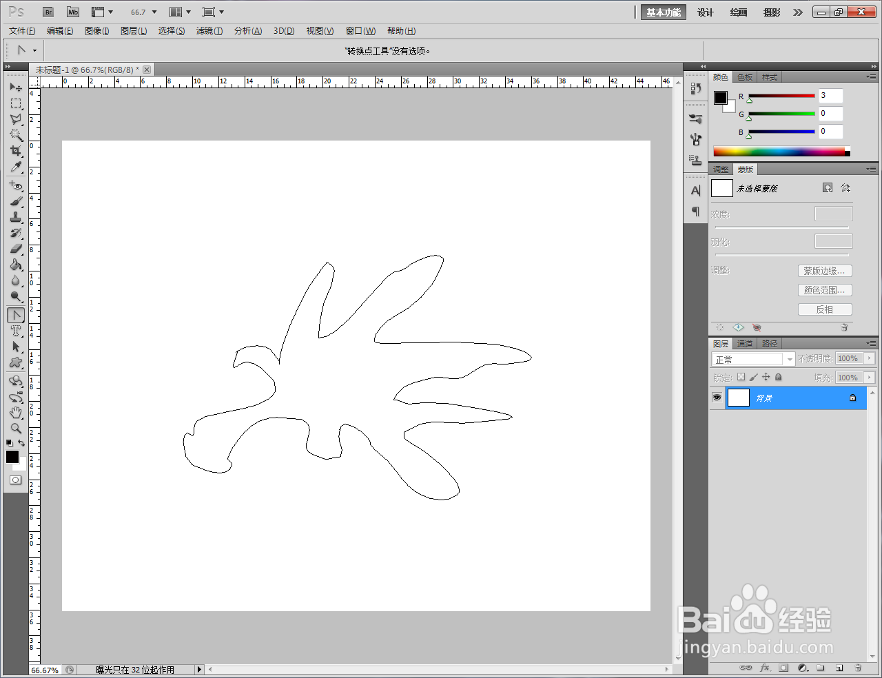Image resolution: width=882 pixels, height=678 pixels.
Task: Open the History panel icon
Action: 695,88
